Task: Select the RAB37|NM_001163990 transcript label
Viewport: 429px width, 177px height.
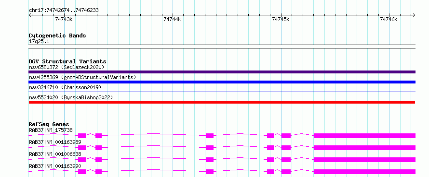Action: click(x=55, y=166)
